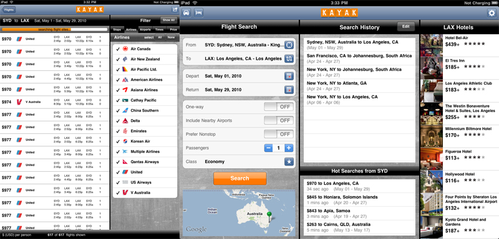This screenshot has height=239, width=499.
Task: Click the Google Maps Australia map
Action: click(x=239, y=212)
